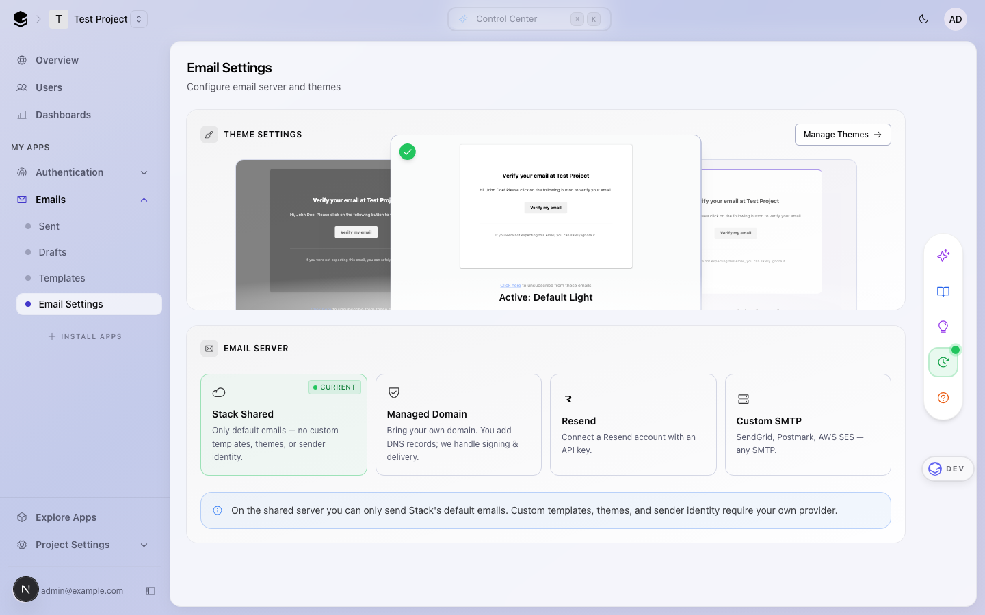
Task: Select the dark theme preview thumbnail
Action: (x=313, y=234)
